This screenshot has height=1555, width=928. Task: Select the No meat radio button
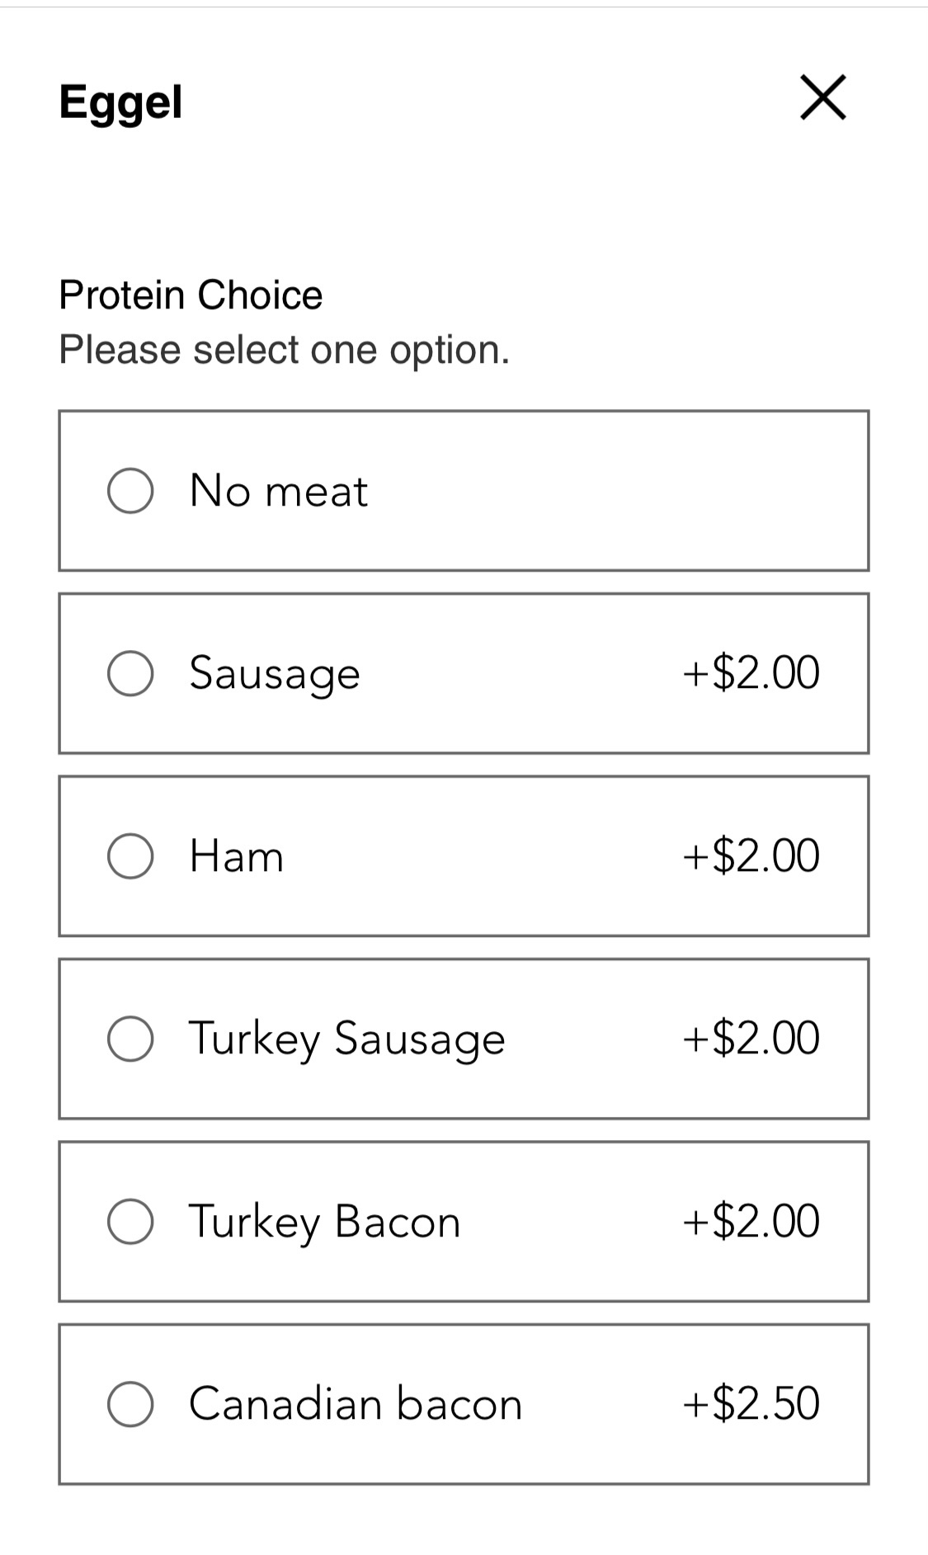[x=130, y=491]
